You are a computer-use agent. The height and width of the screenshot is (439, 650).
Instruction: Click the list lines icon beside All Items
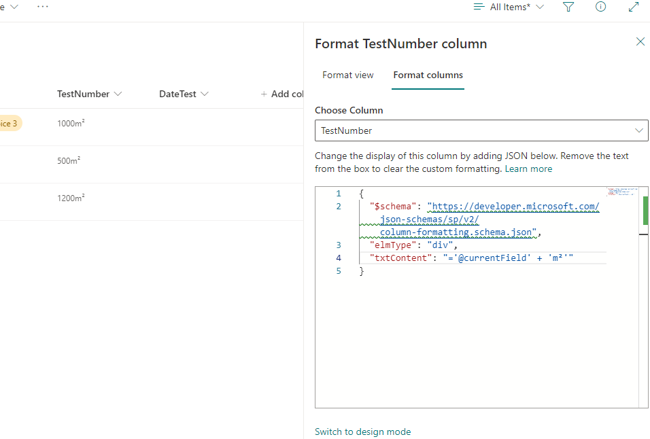tap(479, 7)
